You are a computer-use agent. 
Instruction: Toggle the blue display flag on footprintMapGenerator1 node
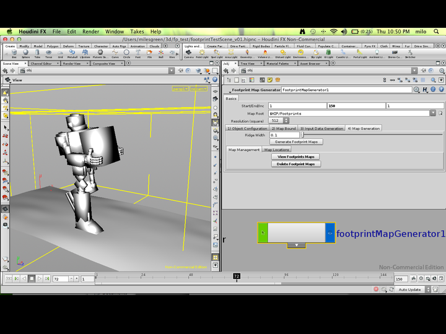(x=330, y=233)
